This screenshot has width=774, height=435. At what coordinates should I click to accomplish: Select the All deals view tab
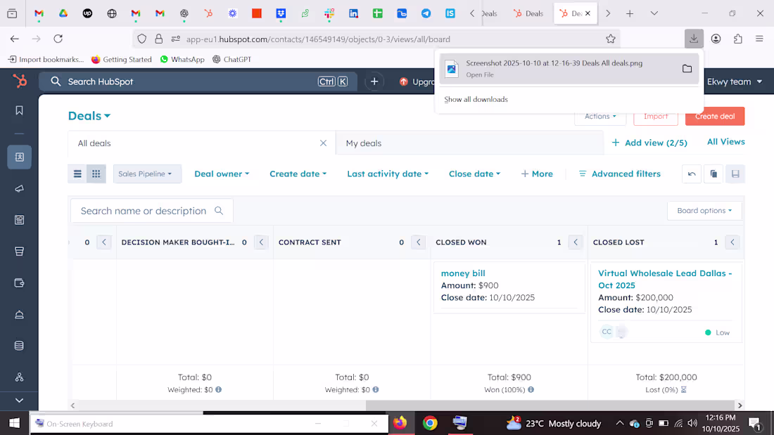pyautogui.click(x=94, y=143)
